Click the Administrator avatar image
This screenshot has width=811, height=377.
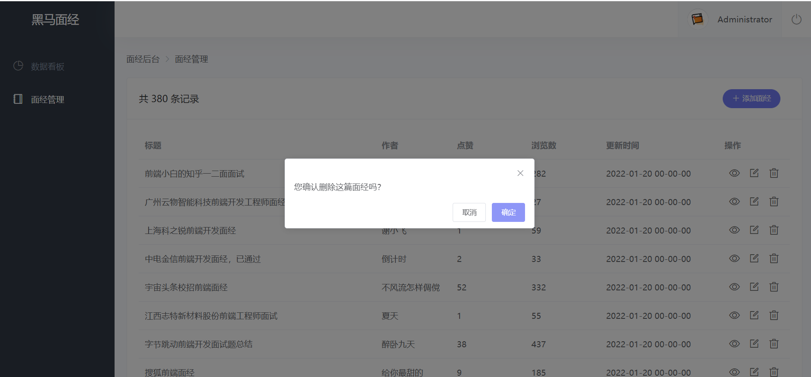697,19
